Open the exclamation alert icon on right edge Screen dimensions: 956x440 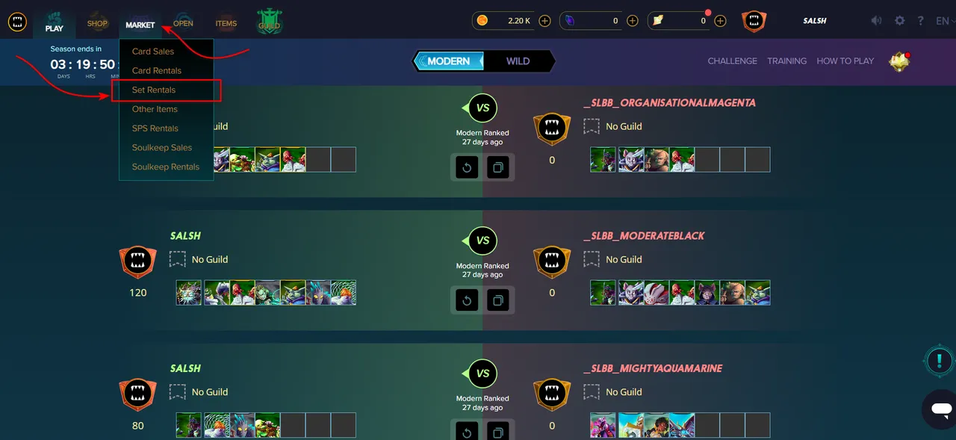[x=938, y=362]
